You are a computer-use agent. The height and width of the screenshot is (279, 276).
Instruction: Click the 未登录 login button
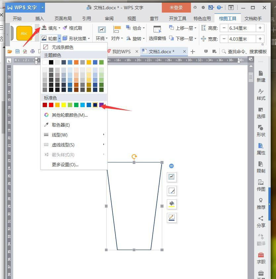tap(176, 7)
